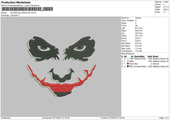Click the Stop Sequence heading
170x120 pixels.
(x=128, y=54)
